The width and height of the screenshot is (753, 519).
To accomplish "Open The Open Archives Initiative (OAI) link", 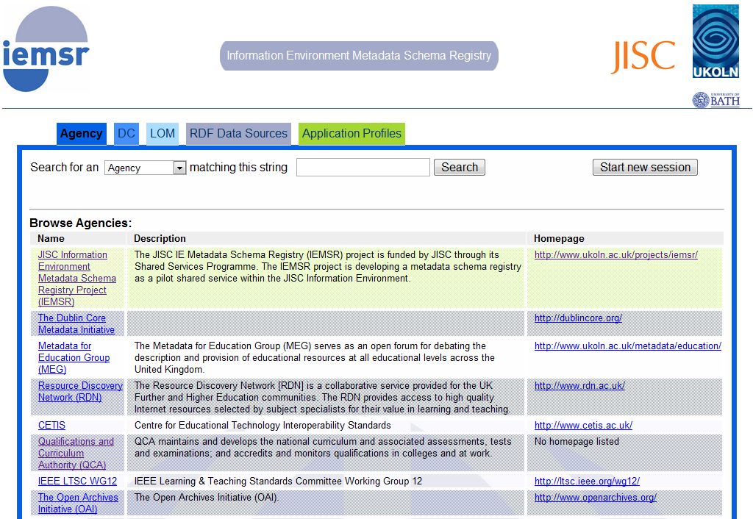I will [78, 503].
